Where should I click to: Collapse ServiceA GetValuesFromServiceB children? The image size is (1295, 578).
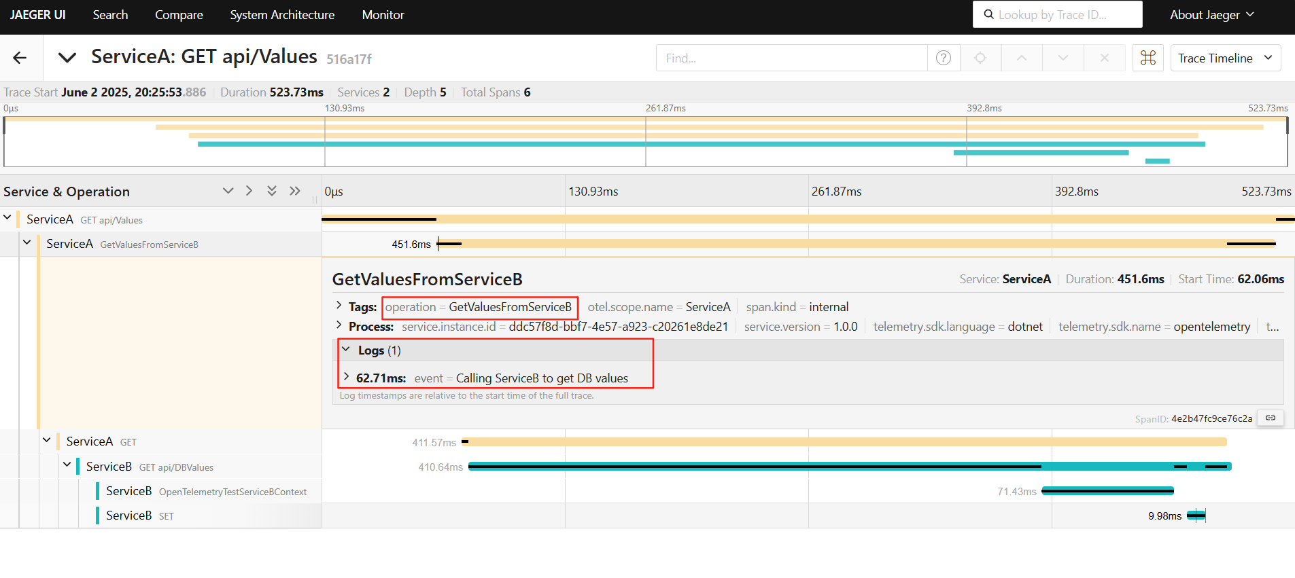[x=27, y=242]
